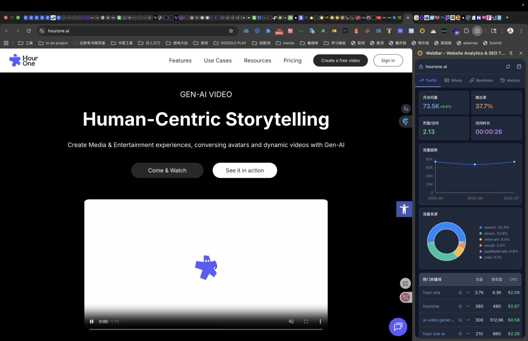Click the blue cloud download extension icon
Image resolution: width=528 pixels, height=341 pixels.
(246, 31)
